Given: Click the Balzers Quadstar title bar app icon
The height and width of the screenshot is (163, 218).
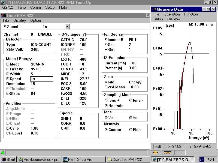Looking at the screenshot, I should pos(2,2).
